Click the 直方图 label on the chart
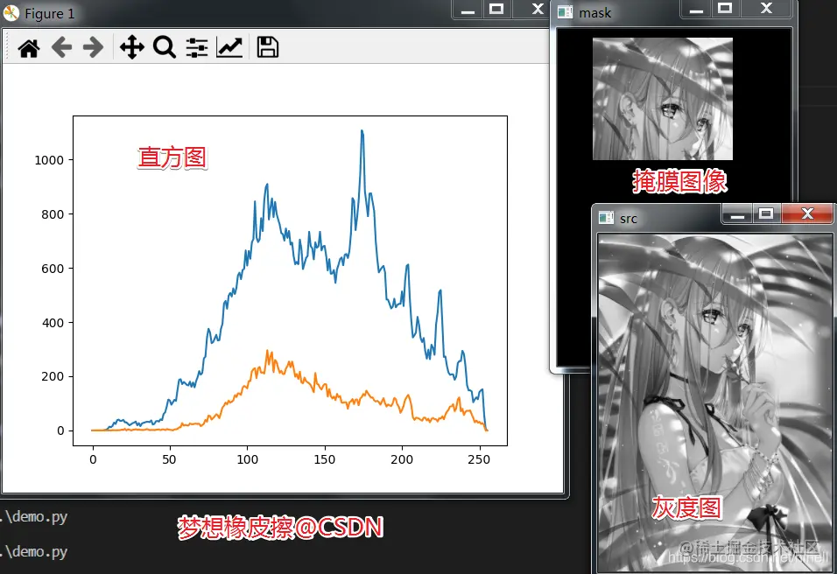The height and width of the screenshot is (574, 837). [172, 157]
